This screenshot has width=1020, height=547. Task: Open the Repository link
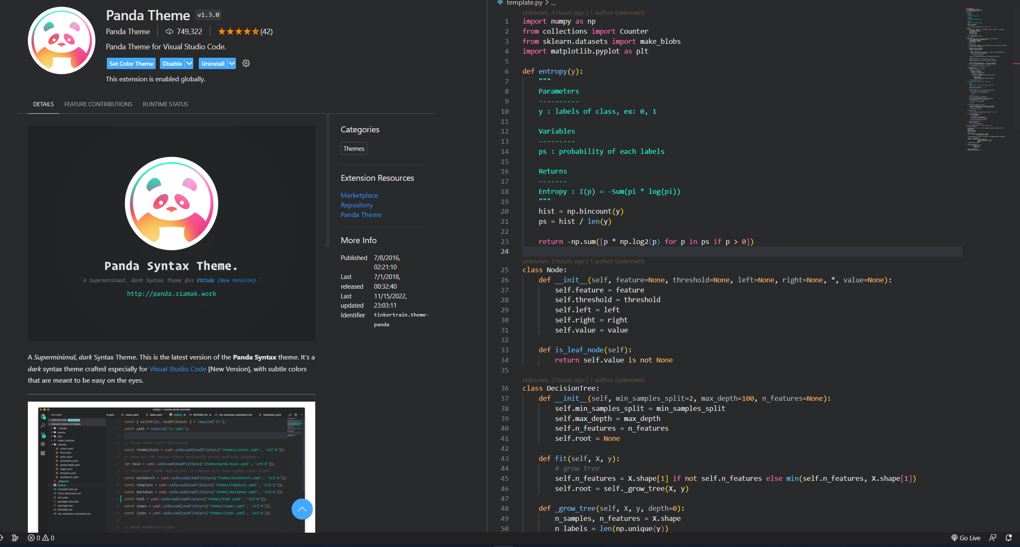(357, 205)
